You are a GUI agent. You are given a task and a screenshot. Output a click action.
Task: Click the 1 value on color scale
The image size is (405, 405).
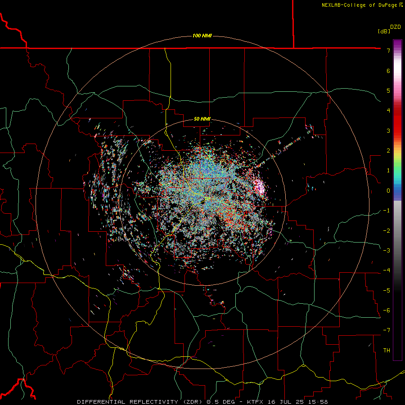pyautogui.click(x=388, y=171)
